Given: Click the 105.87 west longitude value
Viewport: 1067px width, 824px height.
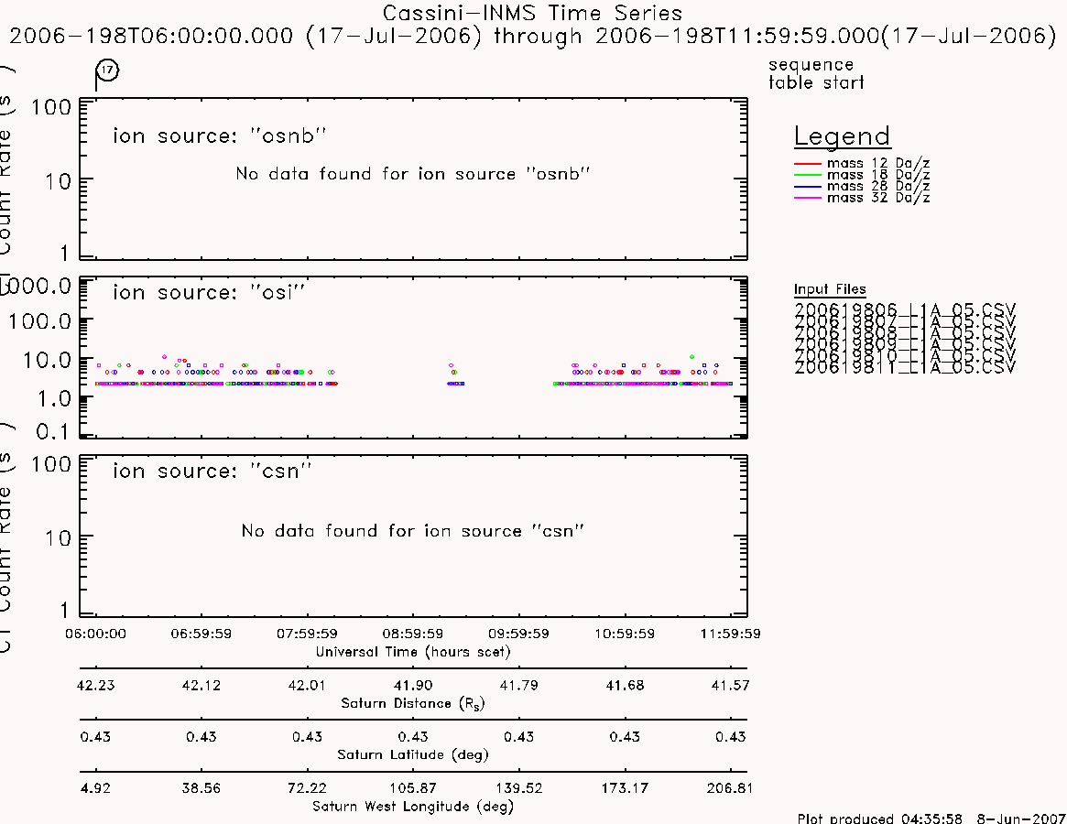Looking at the screenshot, I should coord(412,788).
